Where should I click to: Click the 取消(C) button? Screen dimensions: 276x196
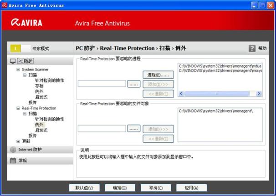pyautogui.click(x=156, y=188)
